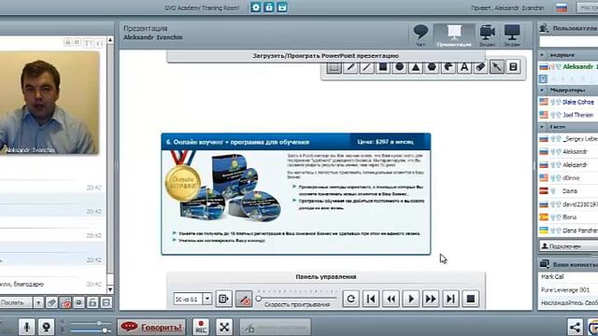The image size is (598, 336).
Task: Switch to the Чат tab
Action: (x=420, y=35)
